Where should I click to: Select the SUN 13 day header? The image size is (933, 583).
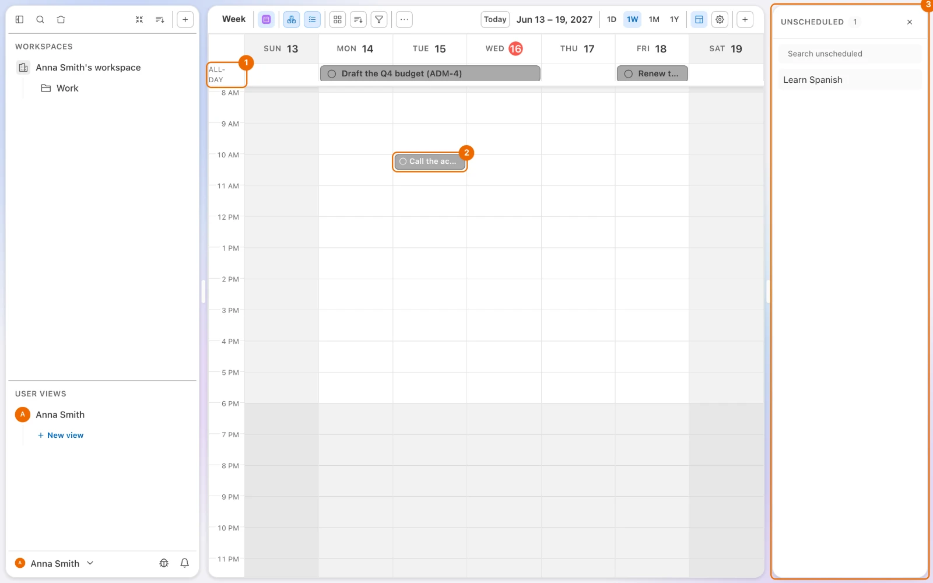point(281,49)
